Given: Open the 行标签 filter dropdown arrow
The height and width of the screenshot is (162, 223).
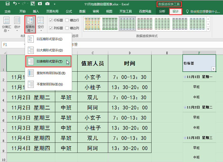Looking at the screenshot, I should [213, 69].
